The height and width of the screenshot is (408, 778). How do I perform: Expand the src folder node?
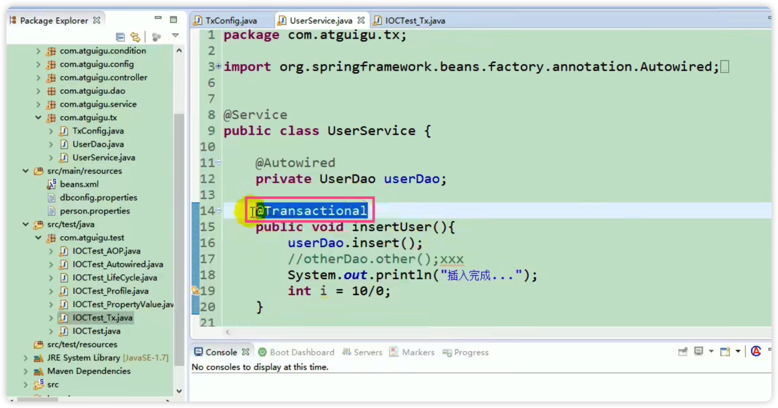pos(26,384)
